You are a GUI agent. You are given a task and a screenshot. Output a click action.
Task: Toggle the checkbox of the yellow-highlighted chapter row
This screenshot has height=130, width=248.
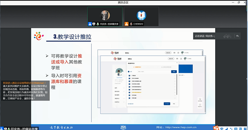[x=129, y=92]
